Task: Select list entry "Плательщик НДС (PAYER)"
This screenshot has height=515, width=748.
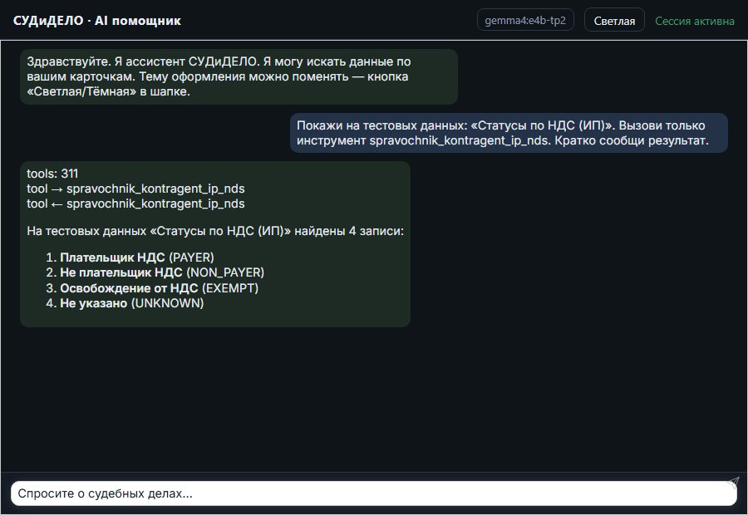Action: pos(137,257)
